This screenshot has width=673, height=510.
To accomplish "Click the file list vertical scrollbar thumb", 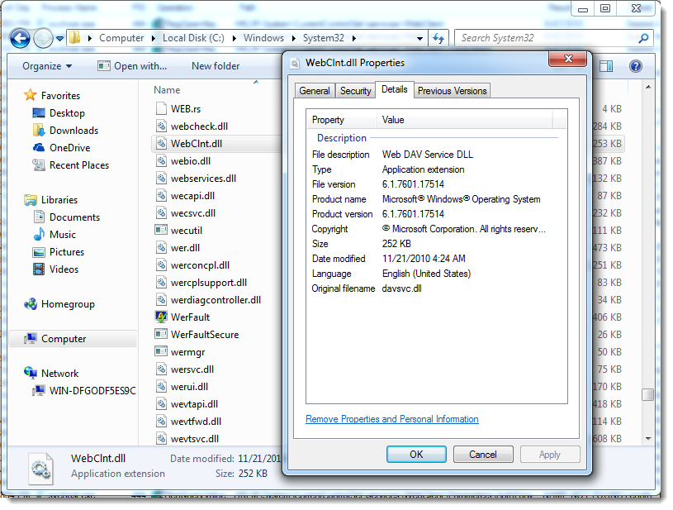I will [x=648, y=395].
